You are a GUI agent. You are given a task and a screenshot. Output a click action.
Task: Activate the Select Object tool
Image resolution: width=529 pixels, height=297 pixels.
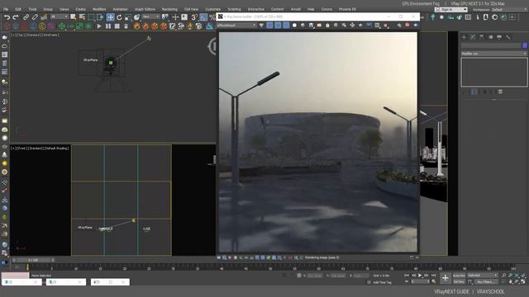74,16
